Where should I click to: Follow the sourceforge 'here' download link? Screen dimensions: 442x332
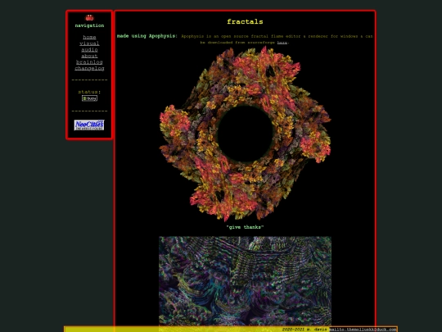coord(282,43)
